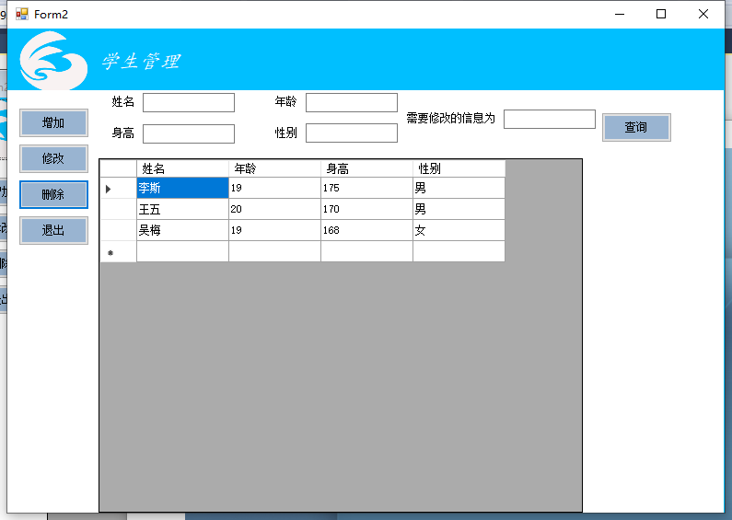This screenshot has height=520, width=732.
Task: Click the 身高 column header
Action: click(366, 168)
